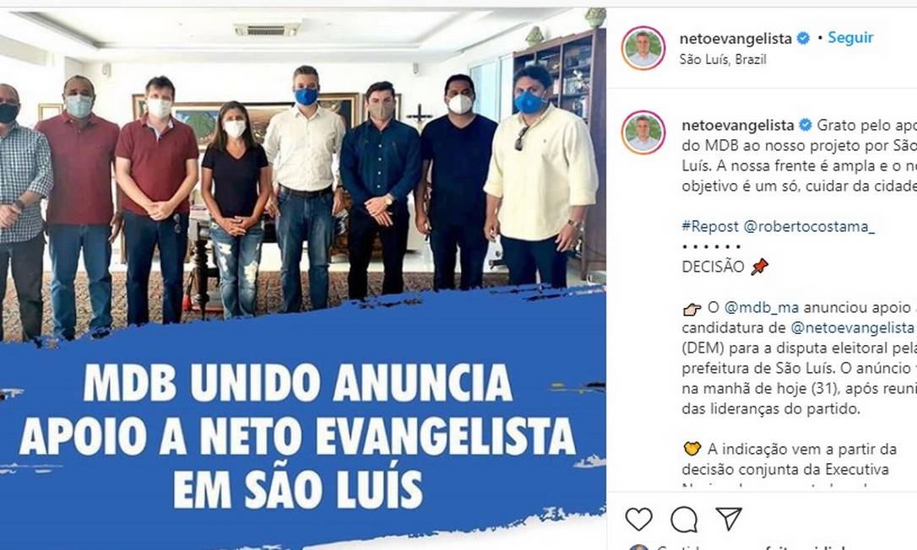This screenshot has width=917, height=550.
Task: Open the São Luís, Brazil location link
Action: coord(723,60)
